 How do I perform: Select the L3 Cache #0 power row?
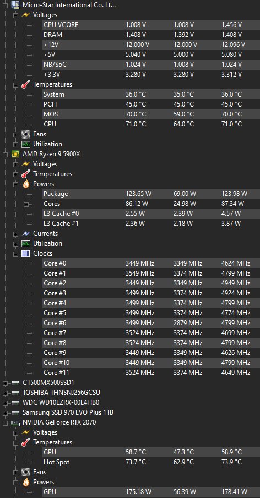click(x=151, y=214)
